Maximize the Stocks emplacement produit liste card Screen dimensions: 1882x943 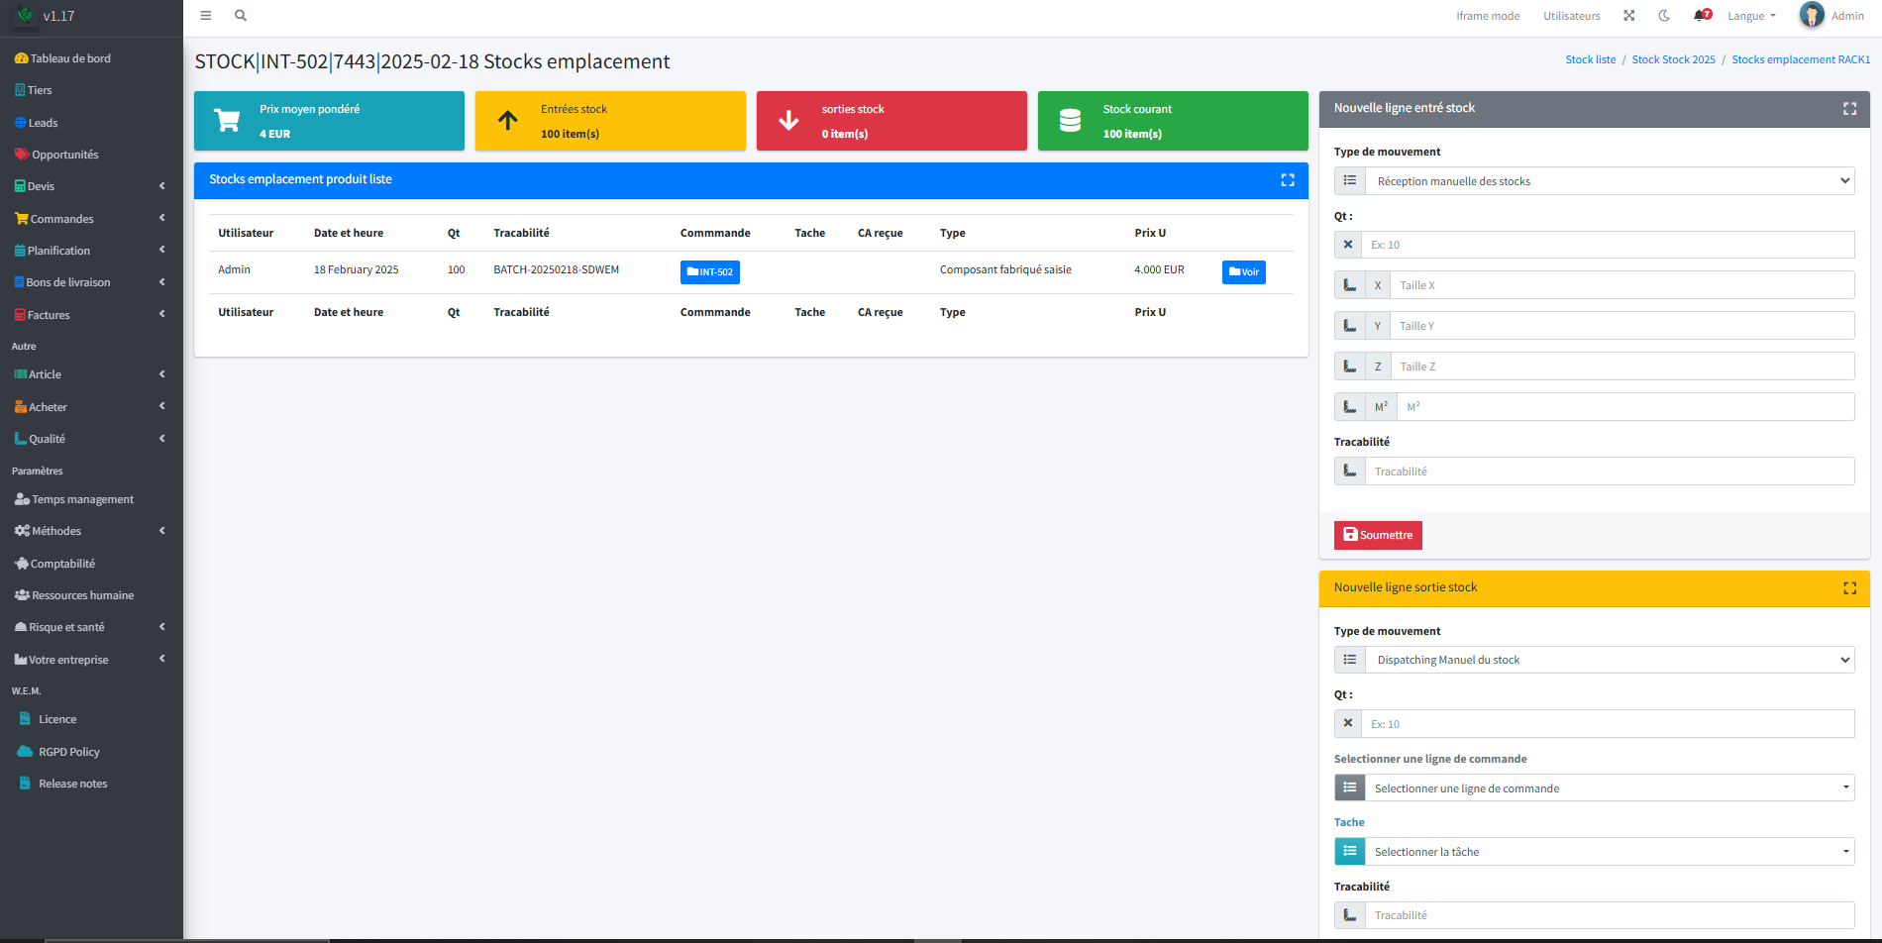[1288, 180]
